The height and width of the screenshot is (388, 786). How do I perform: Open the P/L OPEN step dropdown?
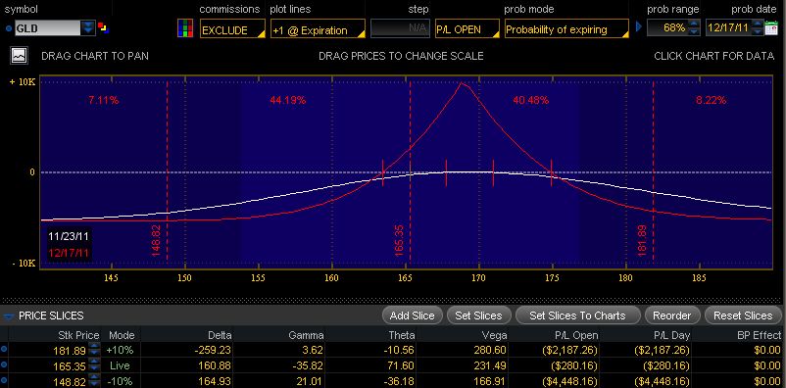[467, 29]
